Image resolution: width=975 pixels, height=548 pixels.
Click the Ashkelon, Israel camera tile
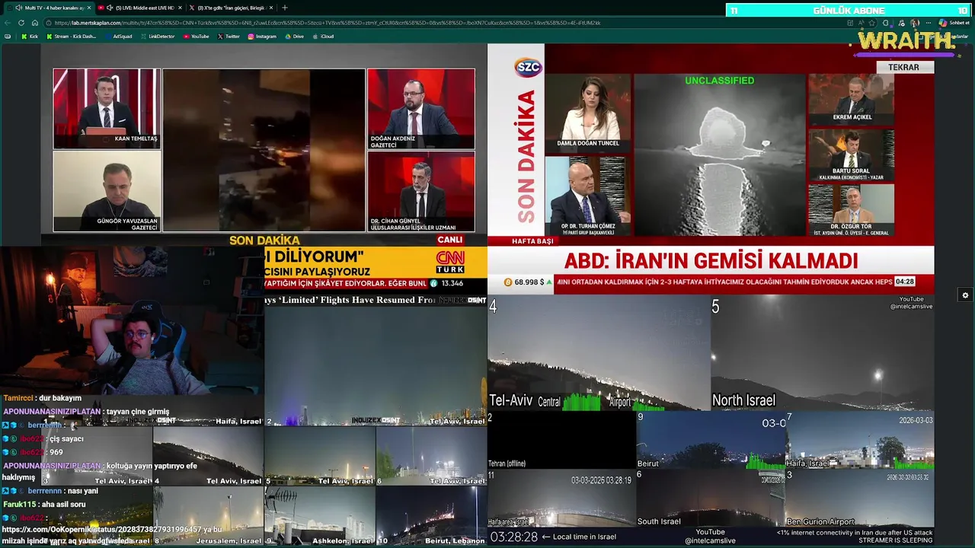320,516
